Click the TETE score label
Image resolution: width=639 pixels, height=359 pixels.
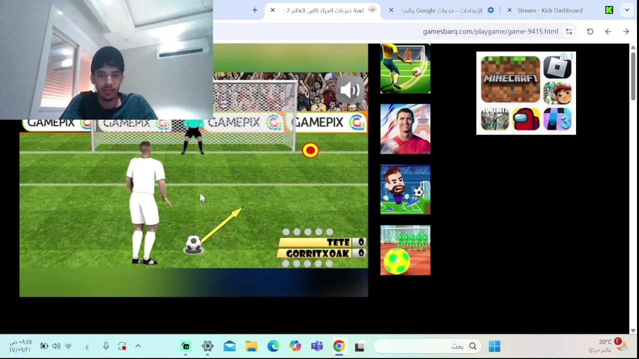[338, 242]
